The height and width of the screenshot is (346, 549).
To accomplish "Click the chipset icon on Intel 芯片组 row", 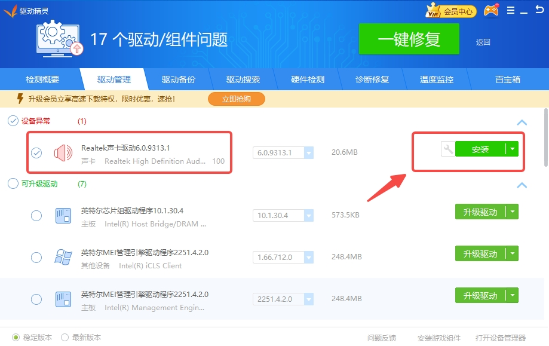I will 62,215.
